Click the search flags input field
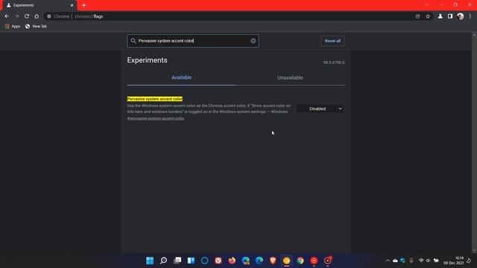The width and height of the screenshot is (477, 268). [193, 41]
